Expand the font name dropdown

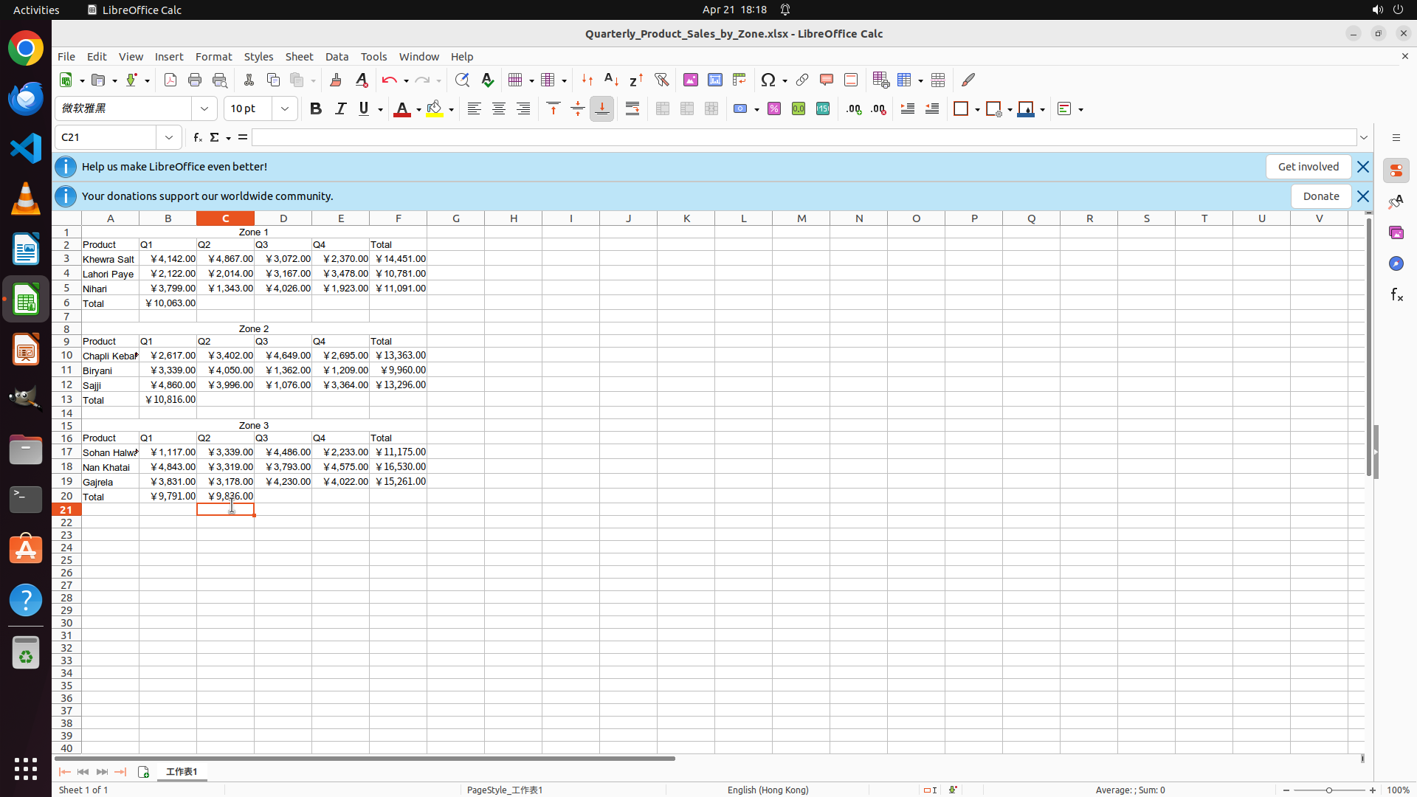click(204, 108)
